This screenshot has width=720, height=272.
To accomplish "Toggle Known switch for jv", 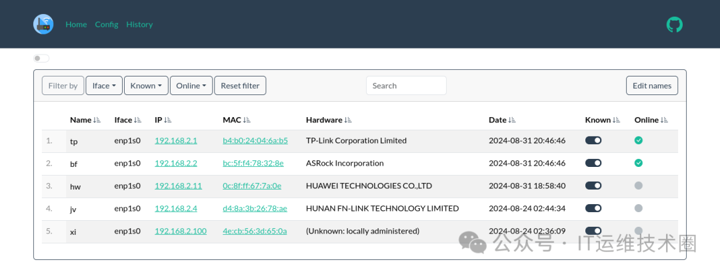I will point(593,208).
